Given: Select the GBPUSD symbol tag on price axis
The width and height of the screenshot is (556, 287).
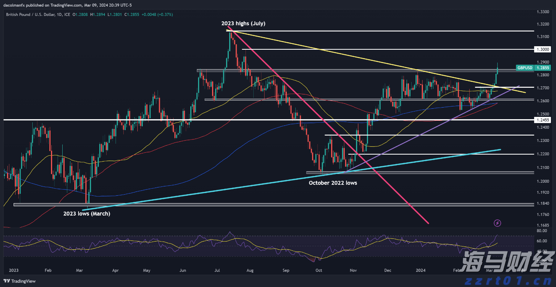Looking at the screenshot, I should 525,68.
